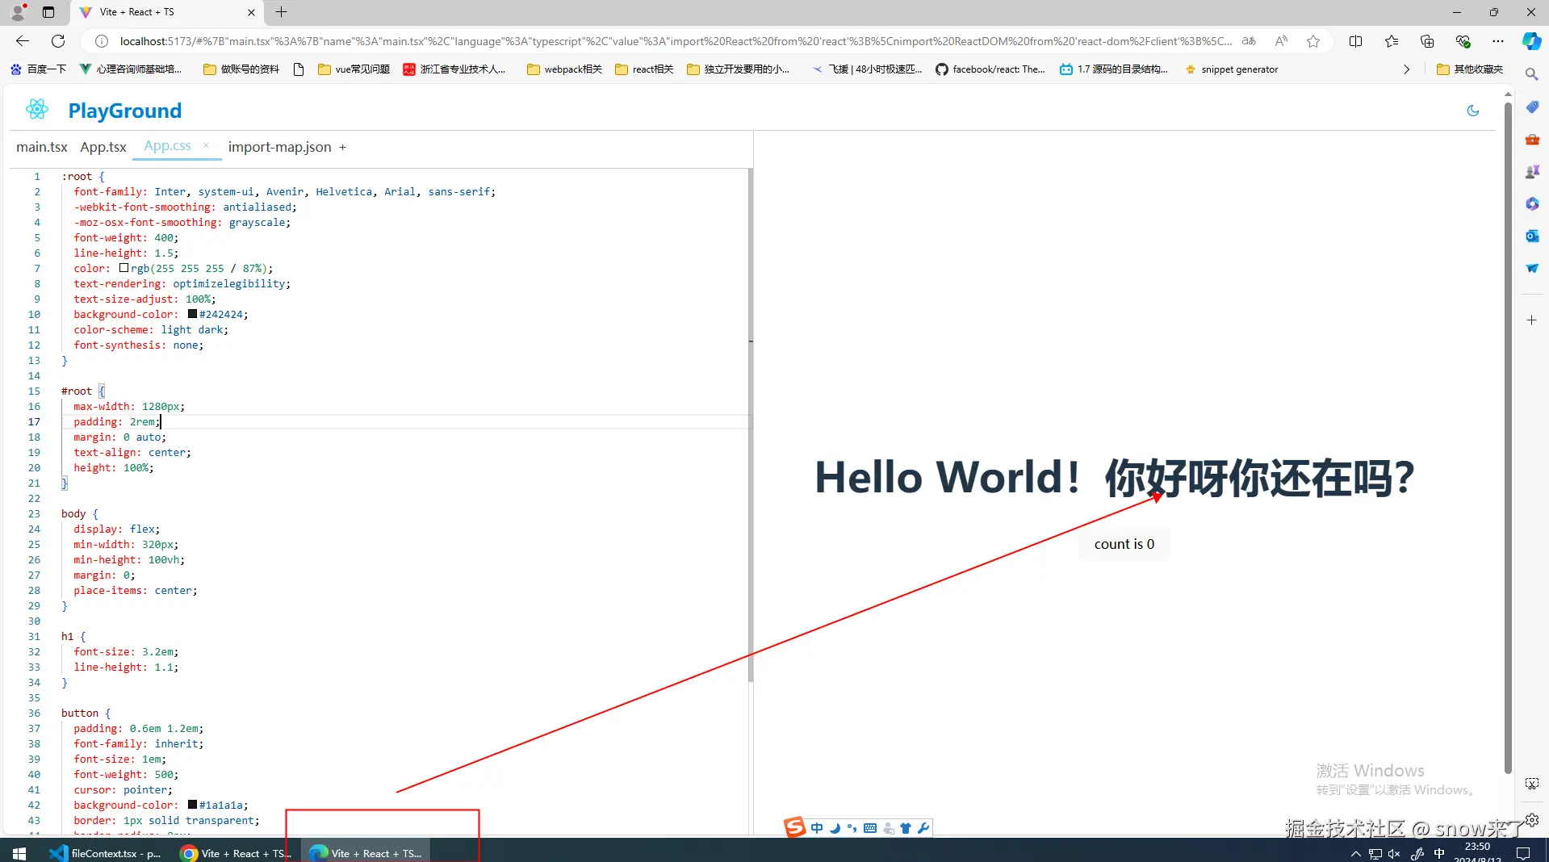Expand the 做账号的资料 bookmarks folder
Image resolution: width=1549 pixels, height=862 pixels.
click(x=241, y=69)
